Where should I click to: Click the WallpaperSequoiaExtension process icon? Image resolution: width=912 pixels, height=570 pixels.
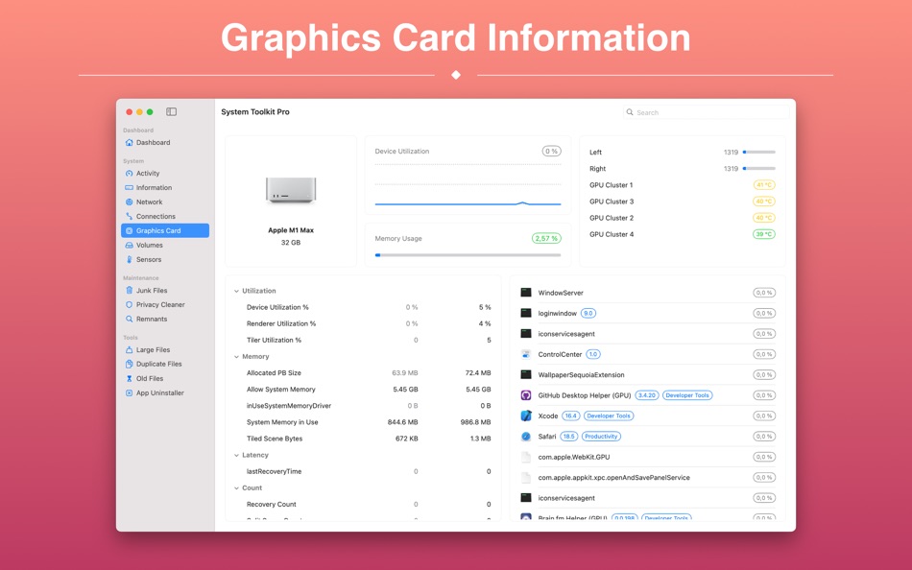526,374
